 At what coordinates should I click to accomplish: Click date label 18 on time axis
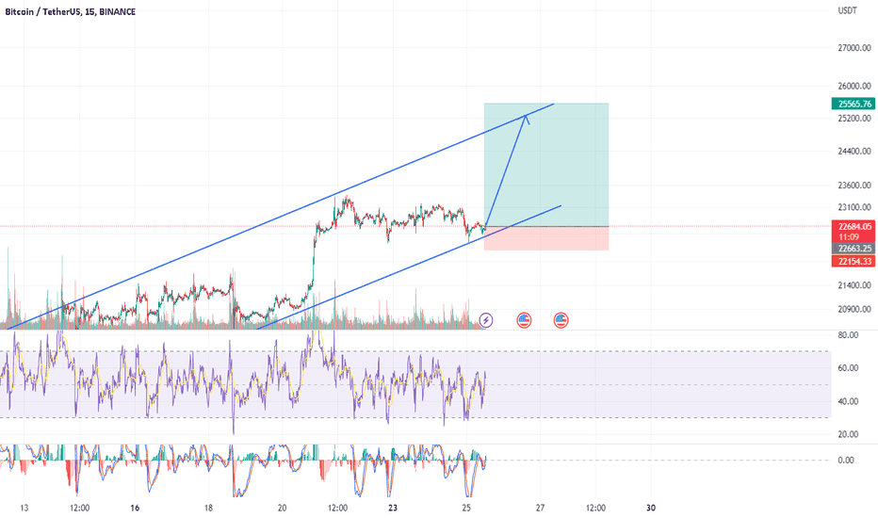(208, 508)
